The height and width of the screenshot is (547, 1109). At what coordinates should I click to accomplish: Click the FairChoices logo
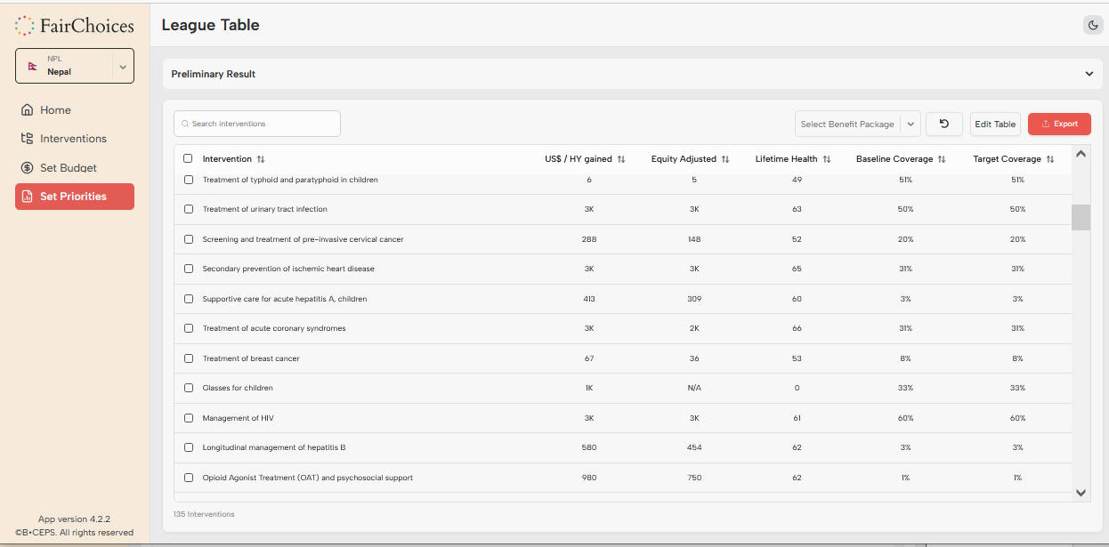(x=75, y=26)
